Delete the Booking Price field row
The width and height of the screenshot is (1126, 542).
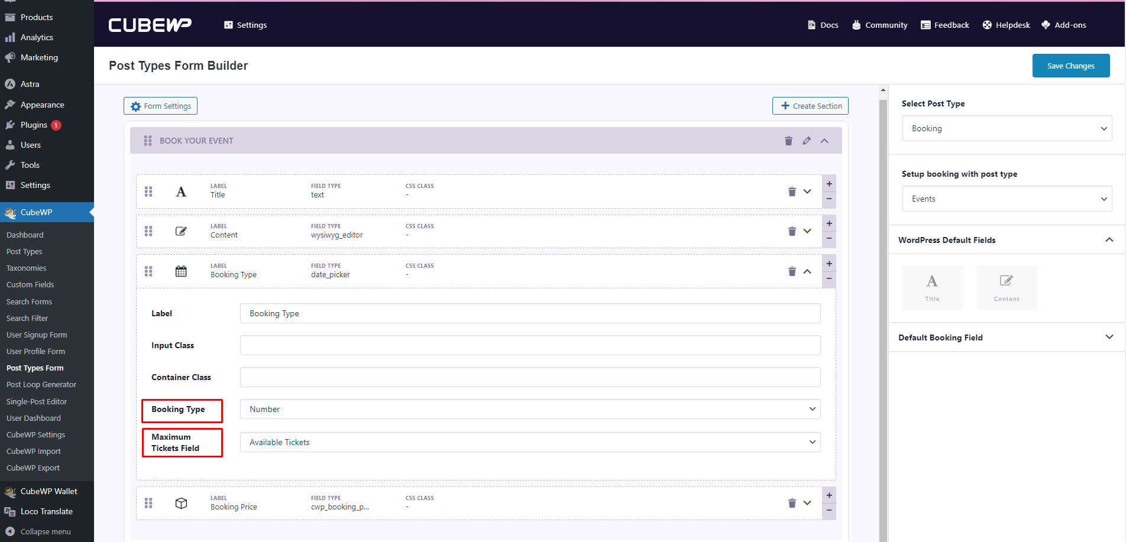(x=792, y=503)
